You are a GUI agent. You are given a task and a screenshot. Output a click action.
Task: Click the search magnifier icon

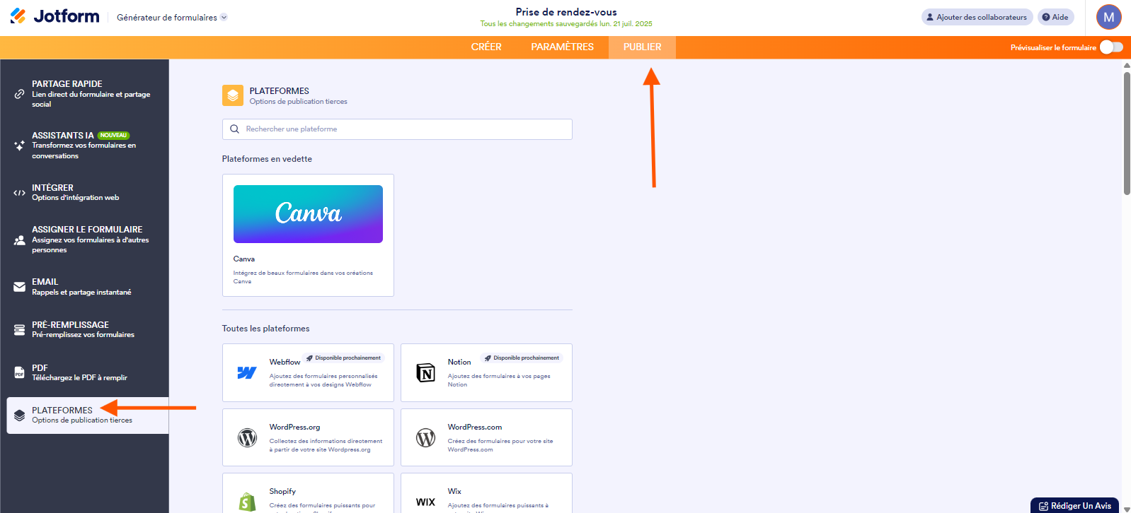click(234, 129)
